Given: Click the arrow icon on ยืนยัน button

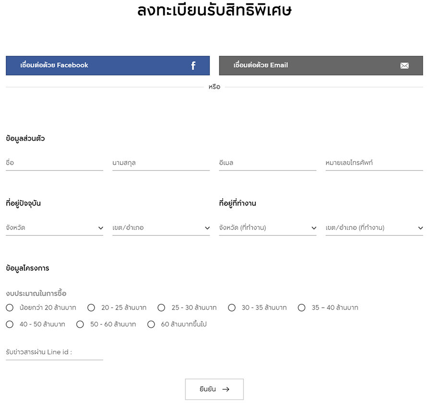Looking at the screenshot, I should [226, 389].
